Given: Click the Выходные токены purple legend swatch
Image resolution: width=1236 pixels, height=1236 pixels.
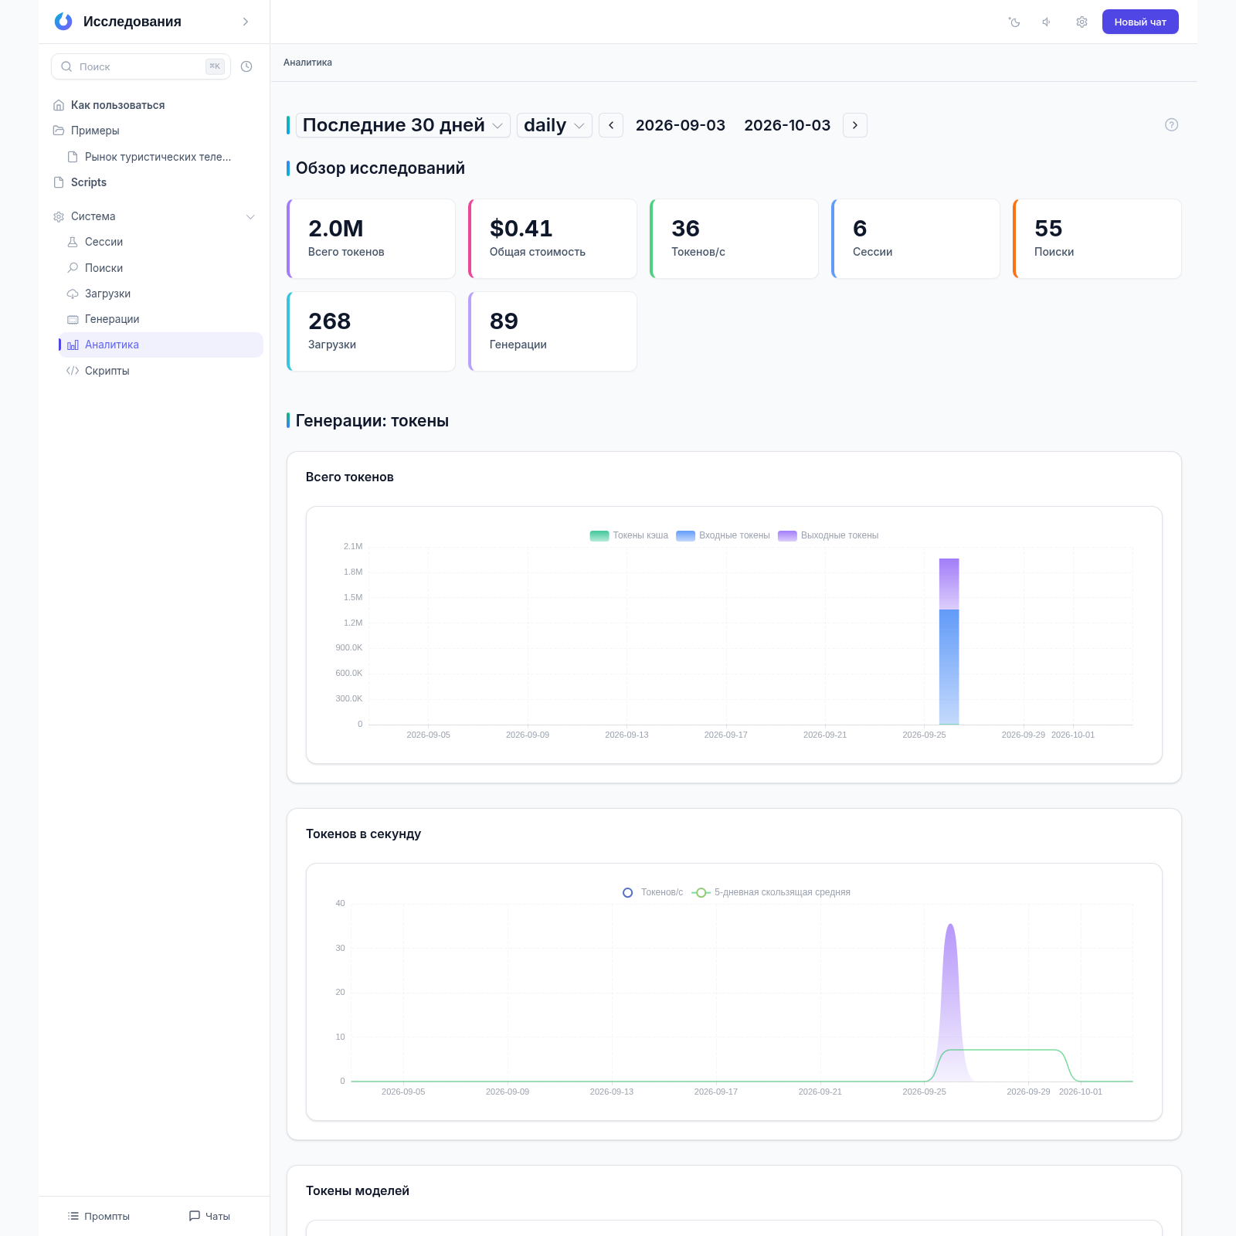Looking at the screenshot, I should (787, 535).
